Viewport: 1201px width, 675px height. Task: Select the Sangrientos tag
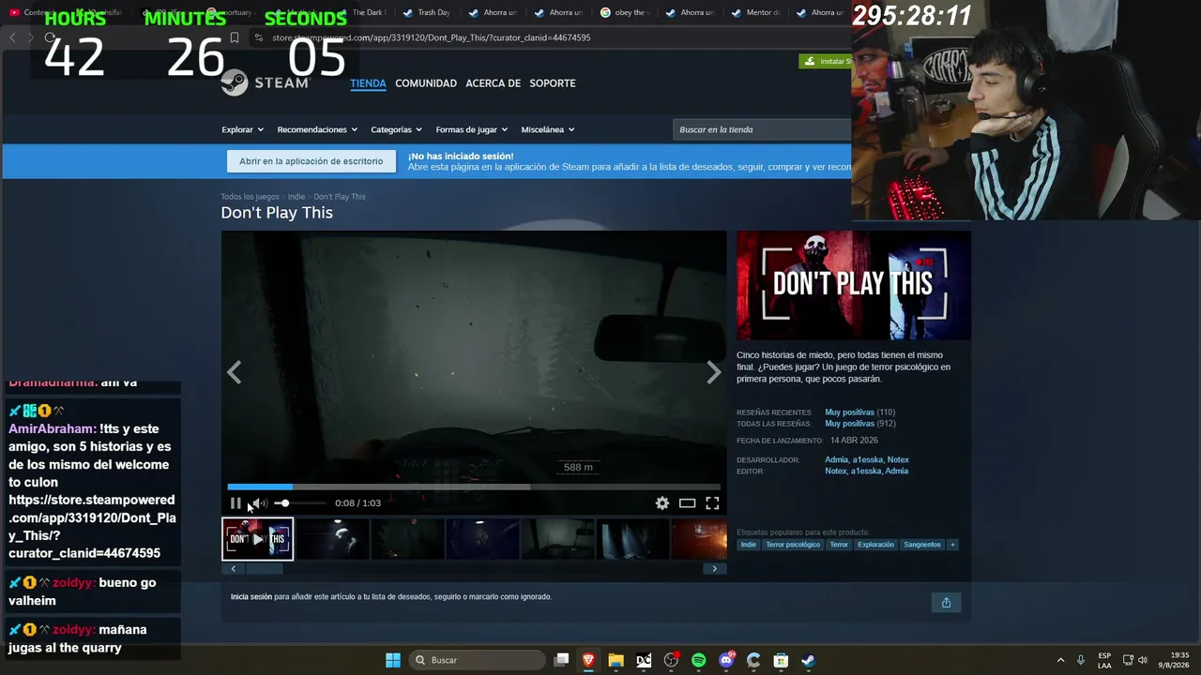922,545
